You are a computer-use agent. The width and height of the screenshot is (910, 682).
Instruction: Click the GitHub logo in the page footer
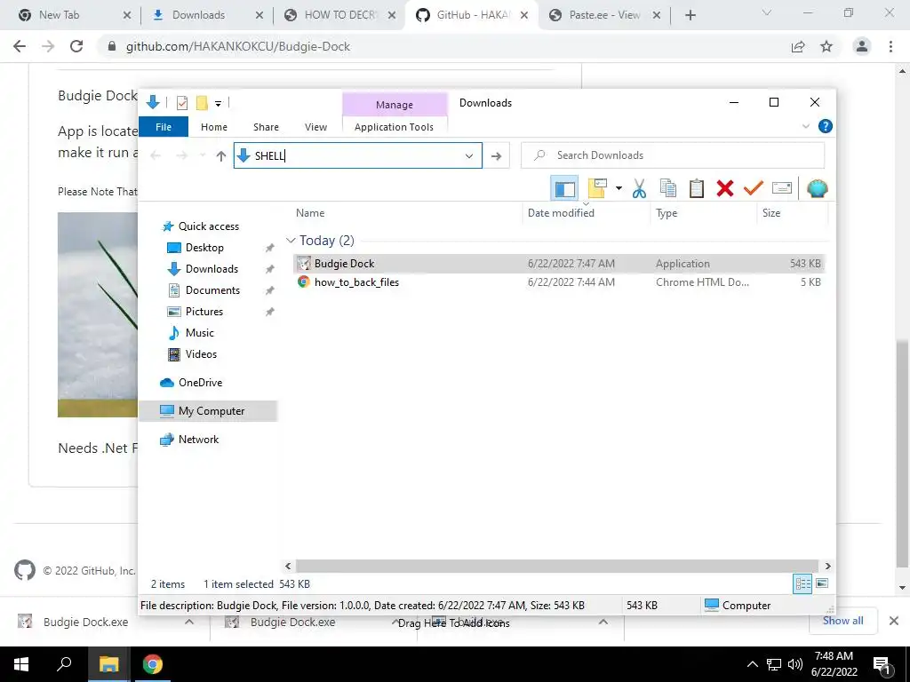(x=24, y=570)
